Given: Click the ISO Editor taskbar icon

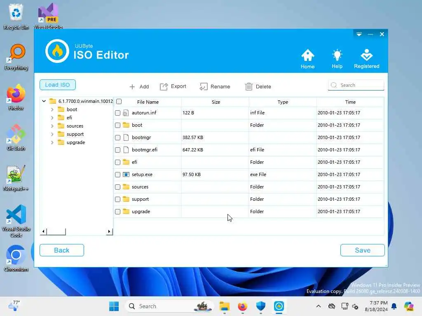Looking at the screenshot, I should tap(279, 306).
